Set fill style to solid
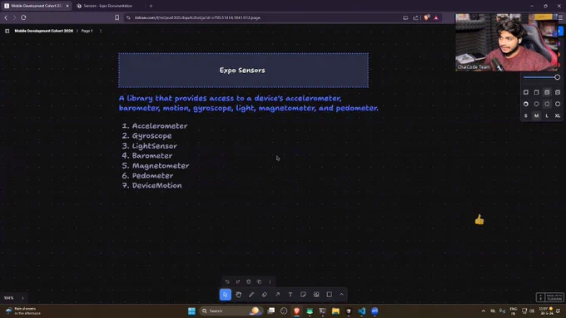 click(x=547, y=92)
